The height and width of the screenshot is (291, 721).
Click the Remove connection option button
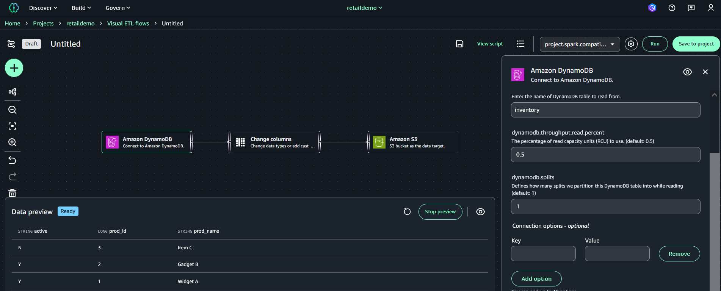click(x=679, y=254)
